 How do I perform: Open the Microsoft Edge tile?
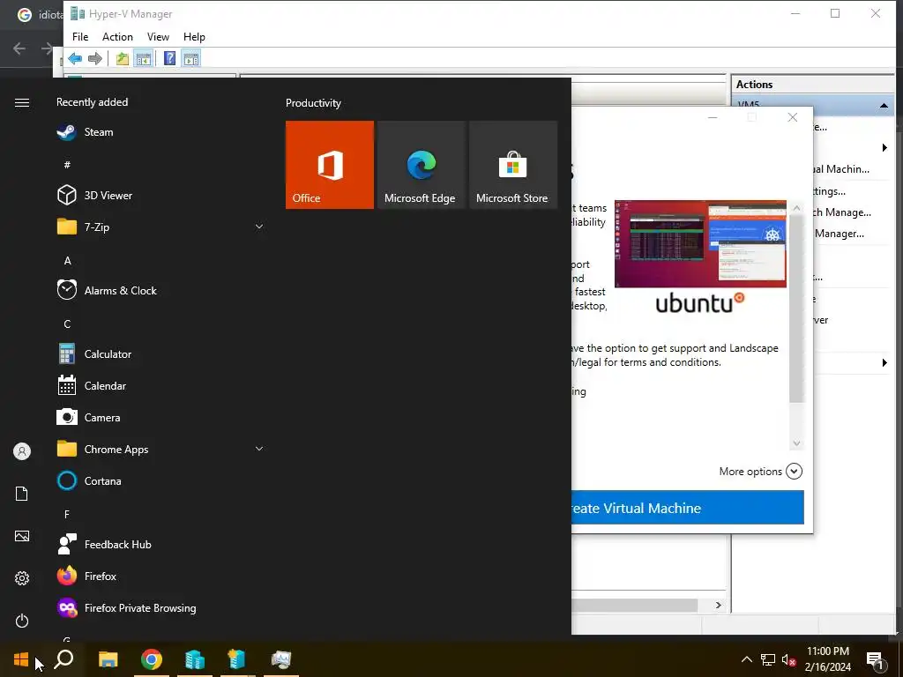[421, 165]
